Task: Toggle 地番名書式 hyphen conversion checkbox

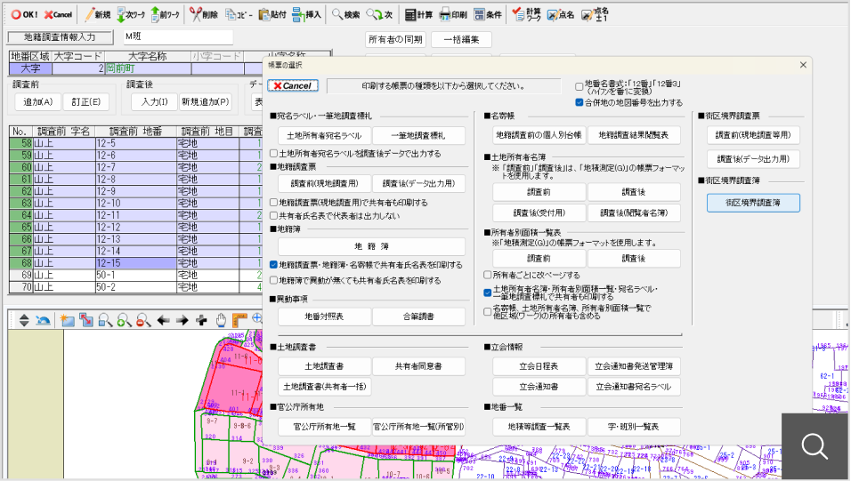Action: (579, 86)
